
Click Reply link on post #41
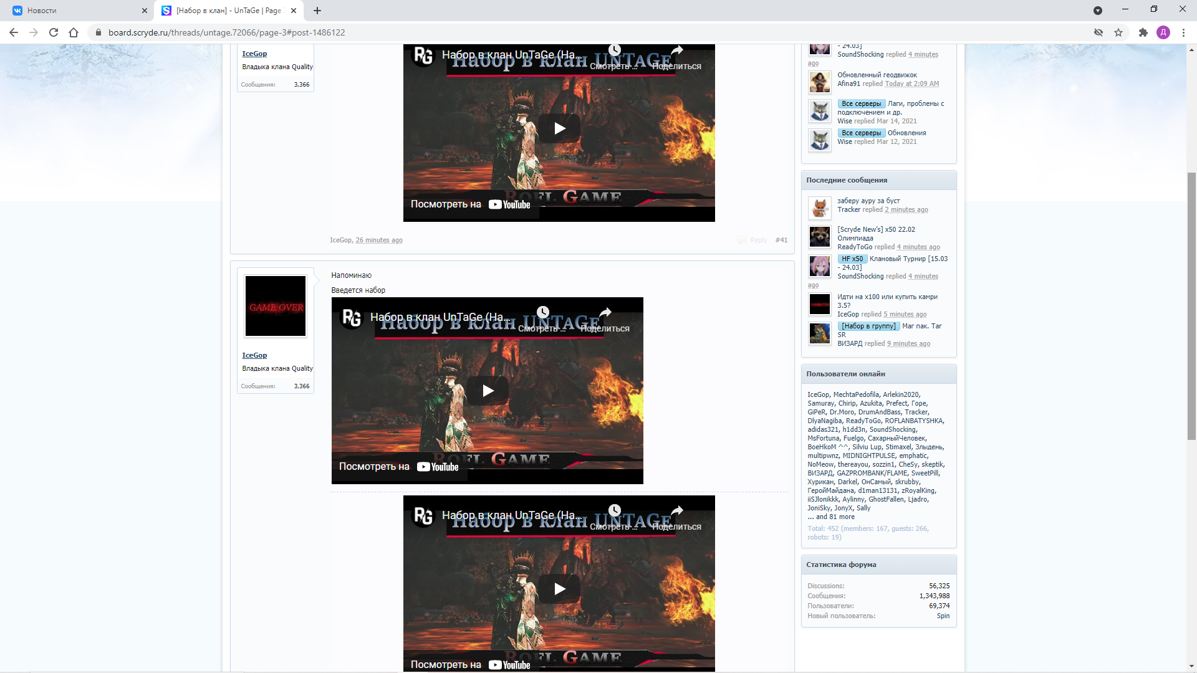point(758,240)
